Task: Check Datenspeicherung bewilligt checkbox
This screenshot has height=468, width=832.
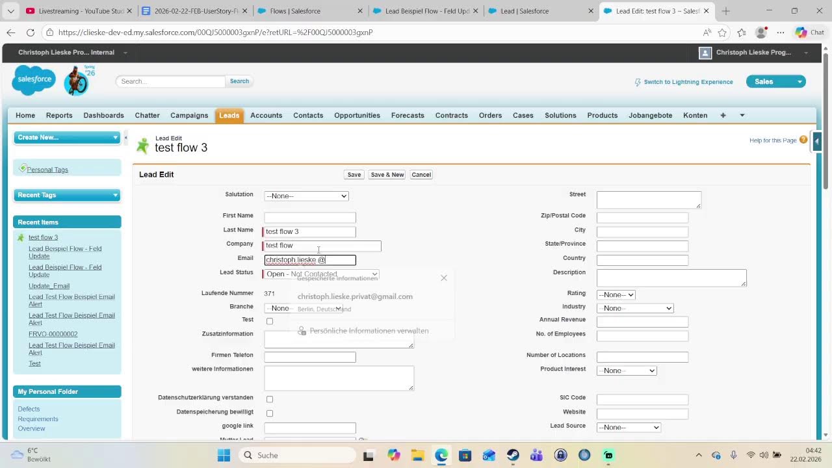Action: tap(270, 413)
